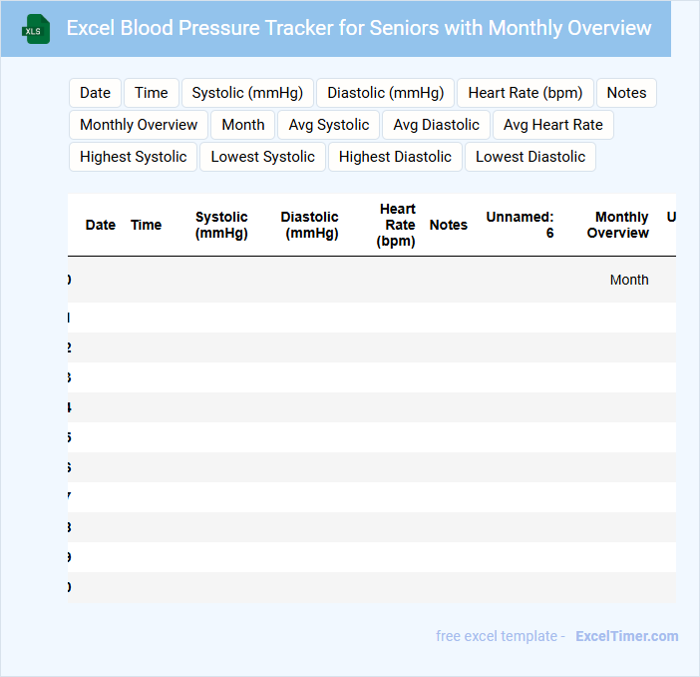Choose the Lowest Systolic tag

[x=263, y=157]
